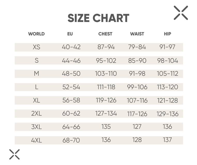Screen dimensions: 197x165
Task: Click hip value 137
Action: 167,140
